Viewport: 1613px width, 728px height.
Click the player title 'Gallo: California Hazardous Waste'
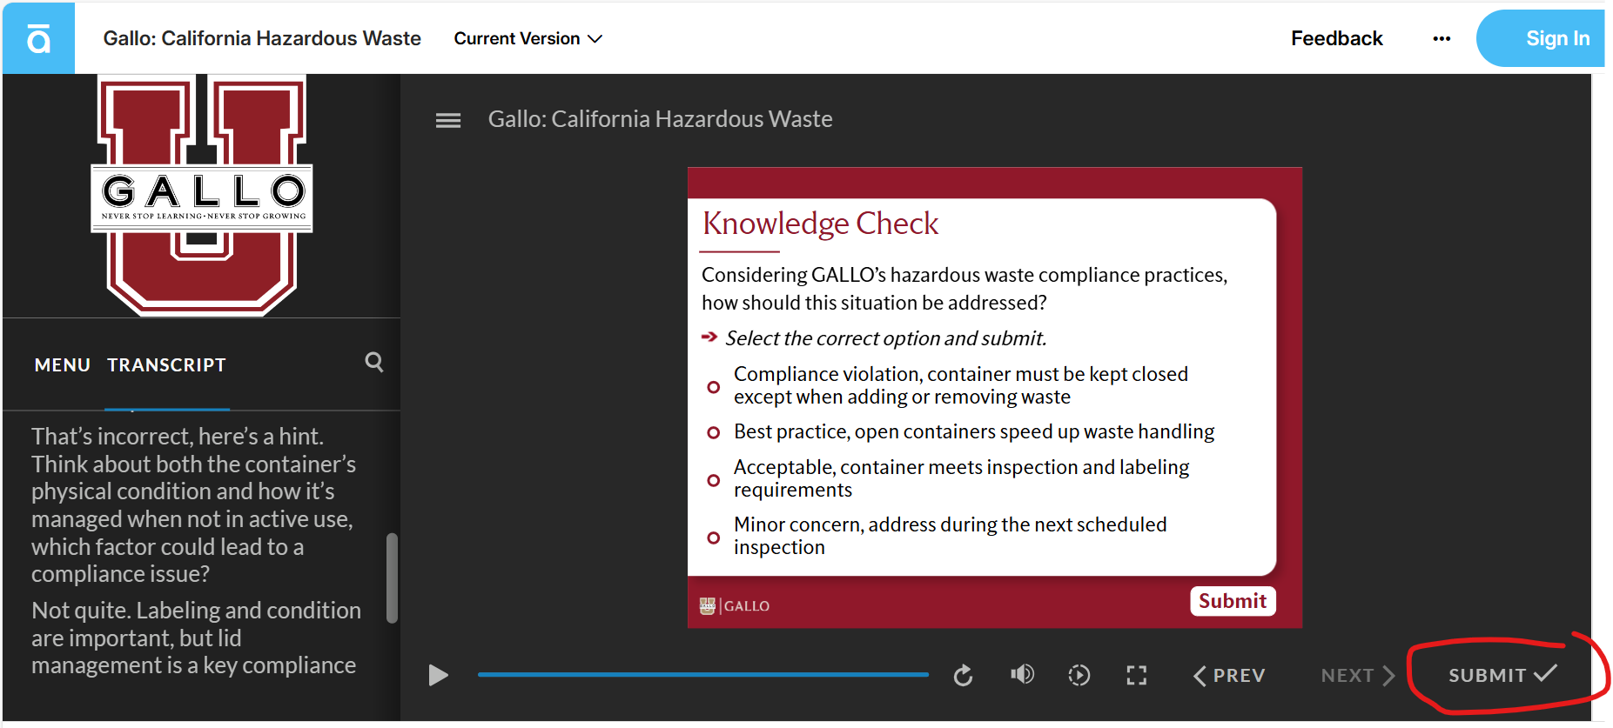pyautogui.click(x=660, y=119)
